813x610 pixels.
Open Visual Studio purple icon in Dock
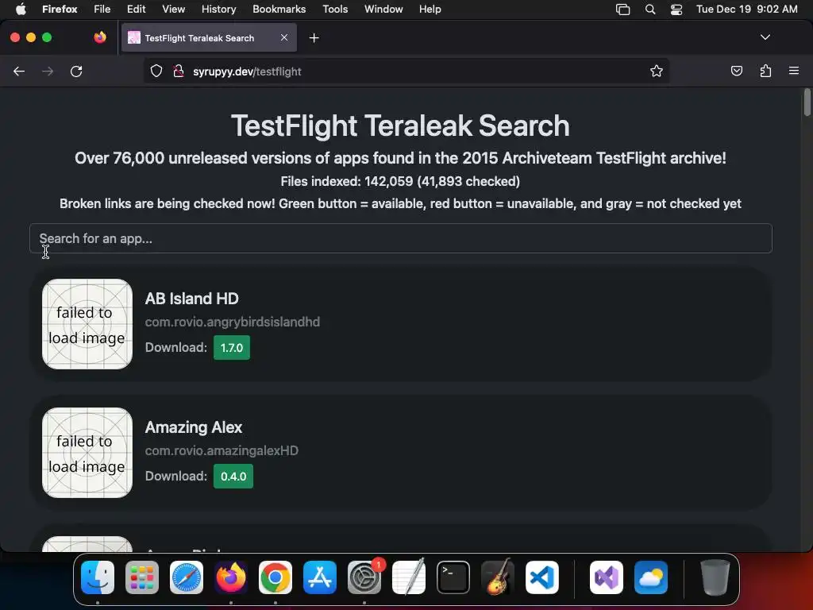point(607,577)
